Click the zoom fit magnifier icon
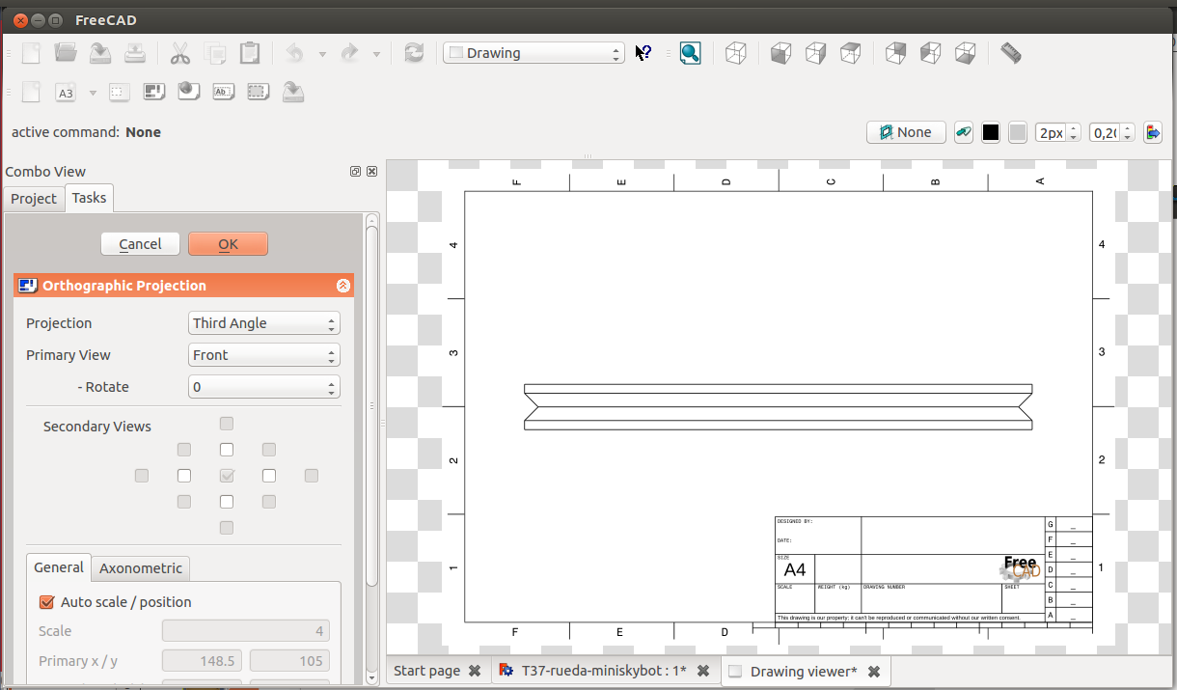This screenshot has width=1177, height=690. (x=690, y=53)
